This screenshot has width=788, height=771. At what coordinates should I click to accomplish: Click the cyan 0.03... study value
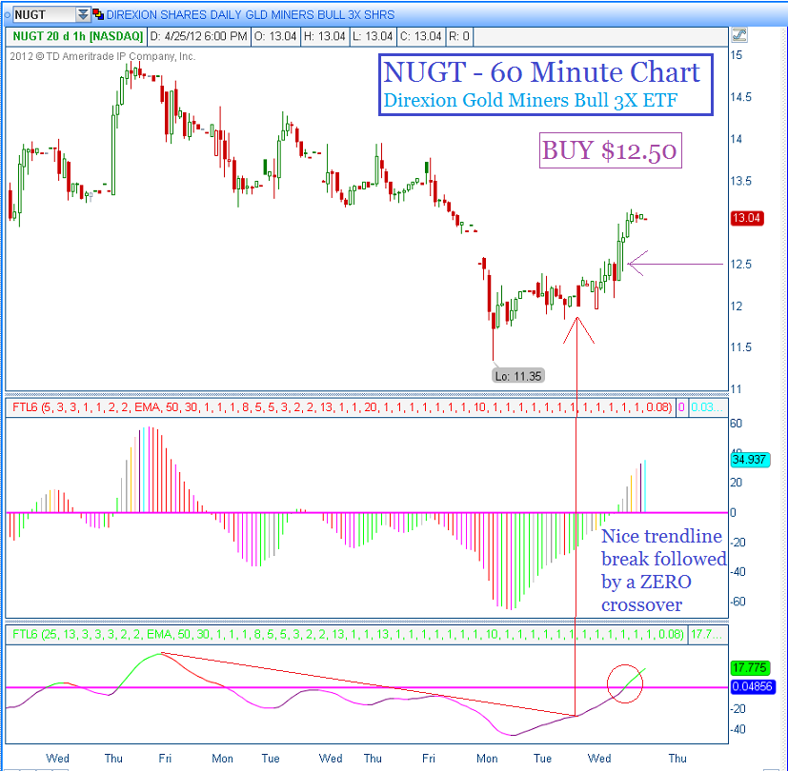(x=707, y=407)
